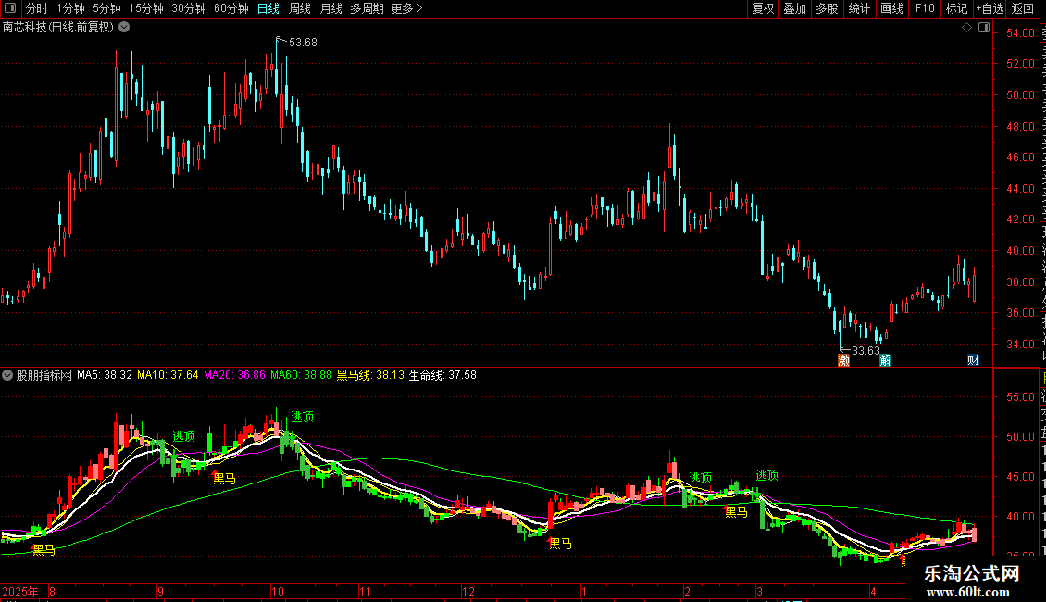Click the diamond icon in main chart

coord(966,28)
